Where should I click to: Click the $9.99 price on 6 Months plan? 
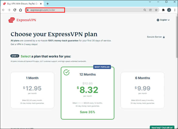(142, 88)
